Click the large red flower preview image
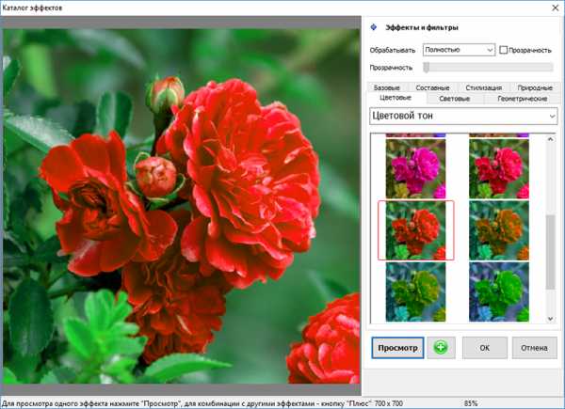Image resolution: width=565 pixels, height=409 pixels. click(181, 206)
